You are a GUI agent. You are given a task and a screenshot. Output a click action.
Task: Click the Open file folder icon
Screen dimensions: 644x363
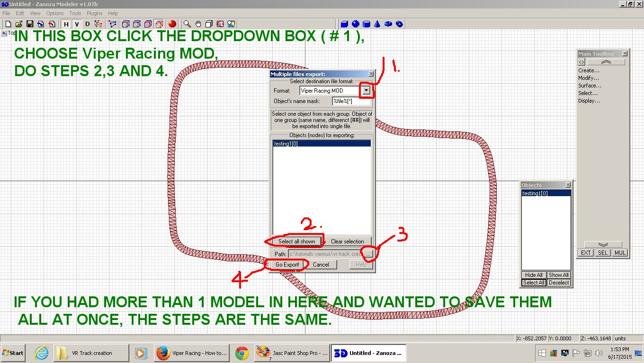point(19,24)
